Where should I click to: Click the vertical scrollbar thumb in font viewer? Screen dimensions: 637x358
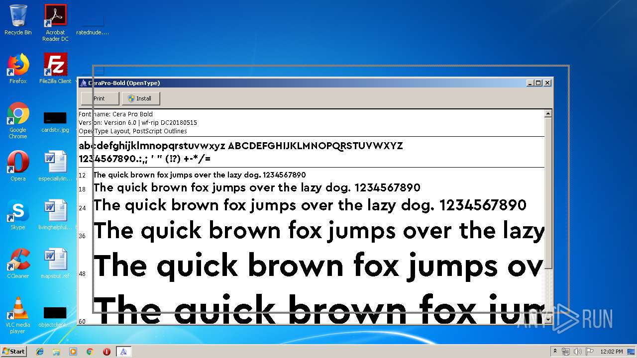point(548,193)
